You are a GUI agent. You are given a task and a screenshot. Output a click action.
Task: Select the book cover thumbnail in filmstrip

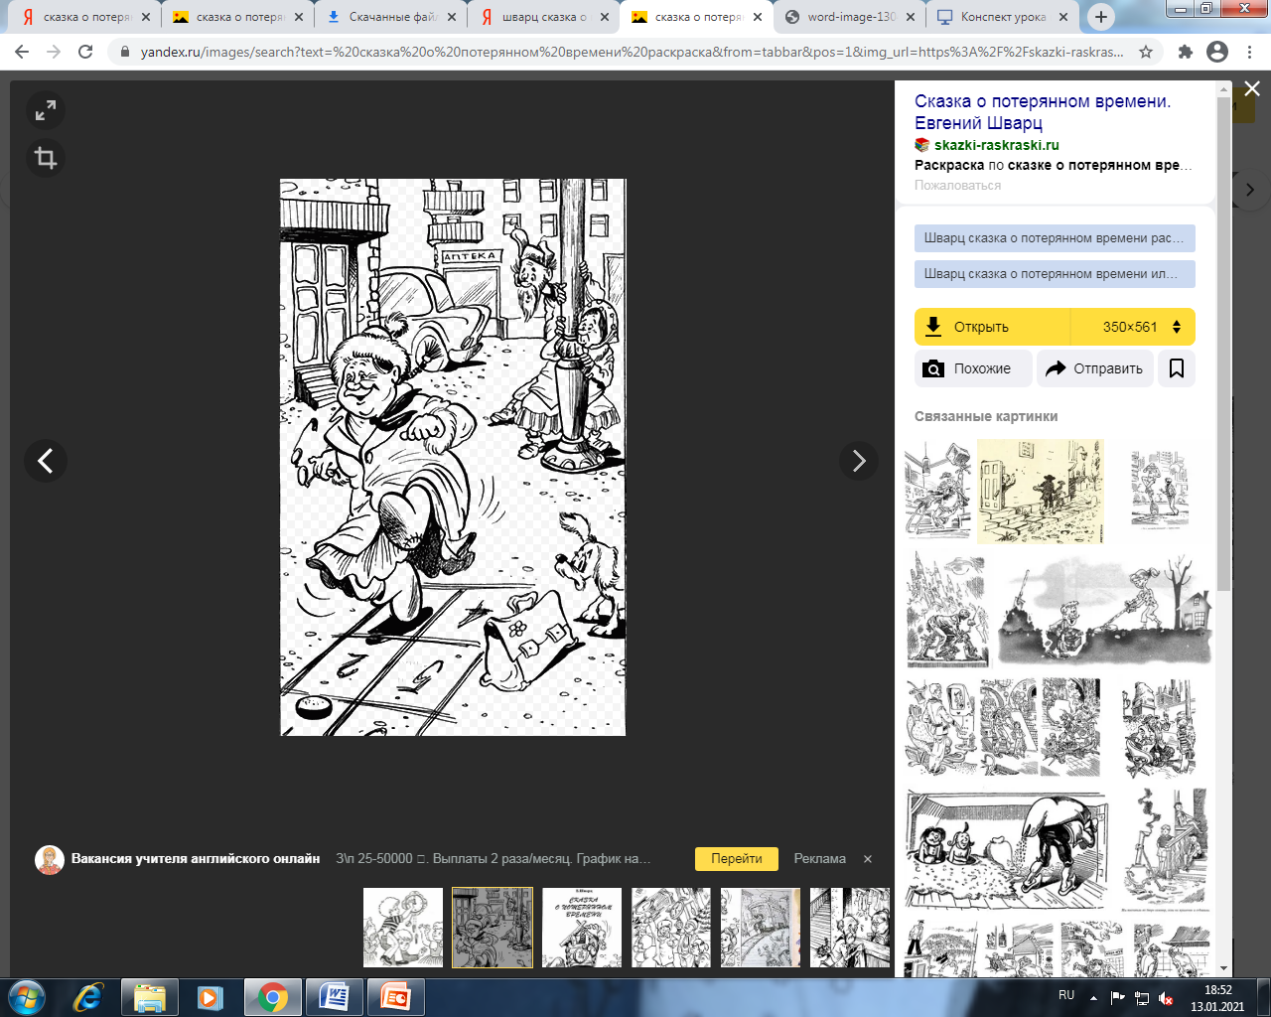point(582,928)
